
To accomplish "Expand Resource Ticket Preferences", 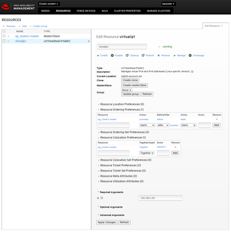I will (119, 165).
